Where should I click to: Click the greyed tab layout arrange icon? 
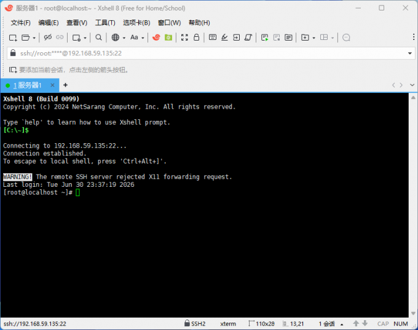tap(324, 37)
